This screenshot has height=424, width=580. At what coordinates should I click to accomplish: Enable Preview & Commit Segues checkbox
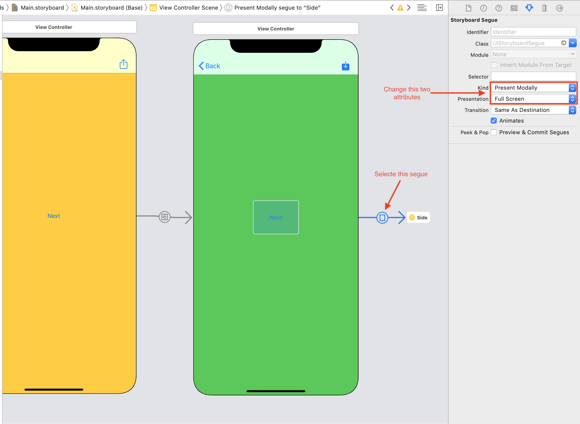[494, 132]
